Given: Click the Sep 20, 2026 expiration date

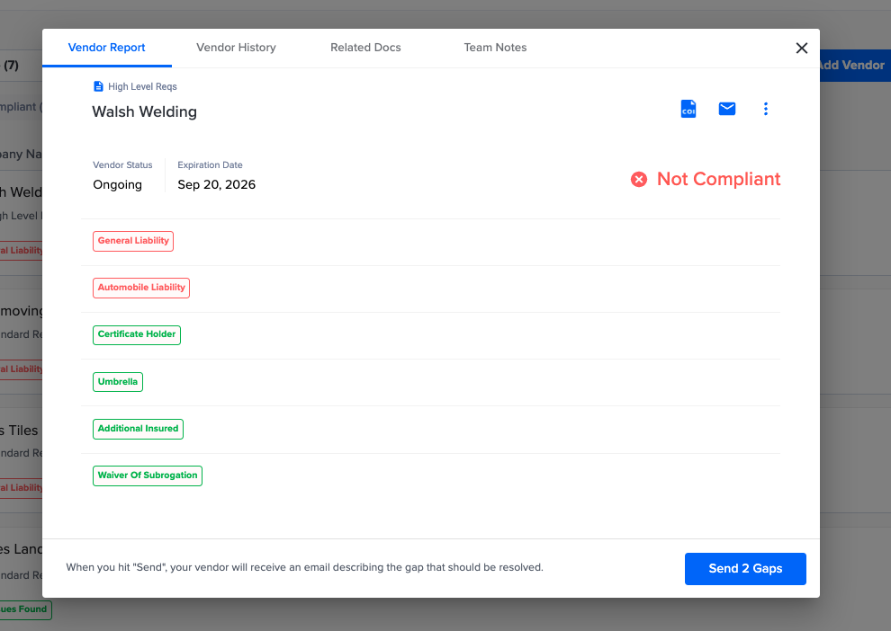Looking at the screenshot, I should 217,184.
